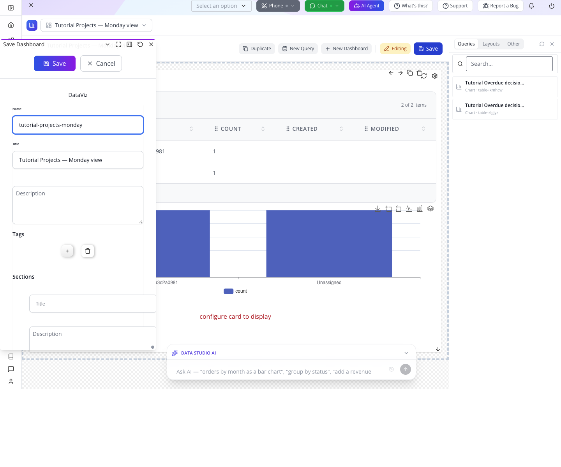Screen dimensions: 561x467
Task: Click the card settings gear icon
Action: (x=435, y=76)
